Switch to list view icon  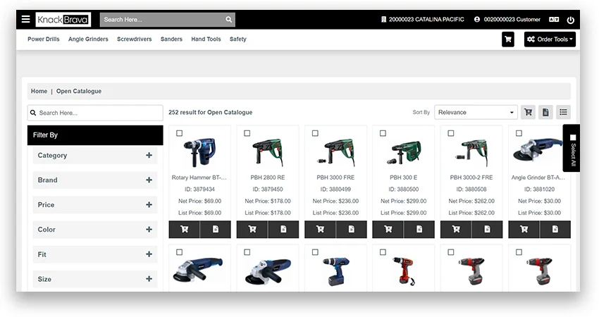[564, 112]
